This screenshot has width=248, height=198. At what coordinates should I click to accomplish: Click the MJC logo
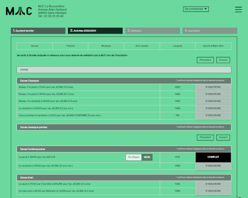click(19, 11)
